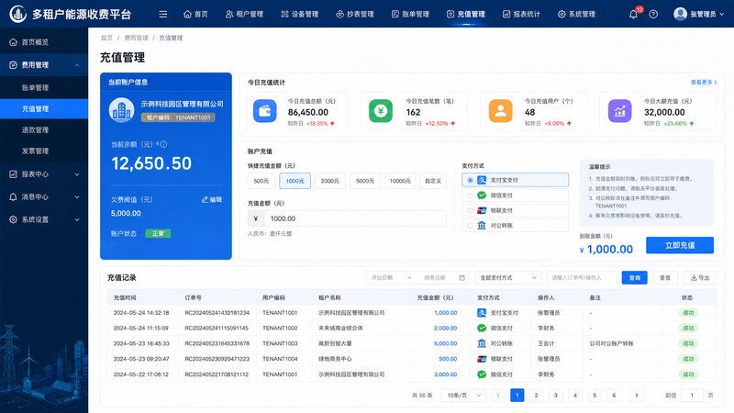Open 报表统计 in top navigation
734x413 pixels.
(521, 14)
